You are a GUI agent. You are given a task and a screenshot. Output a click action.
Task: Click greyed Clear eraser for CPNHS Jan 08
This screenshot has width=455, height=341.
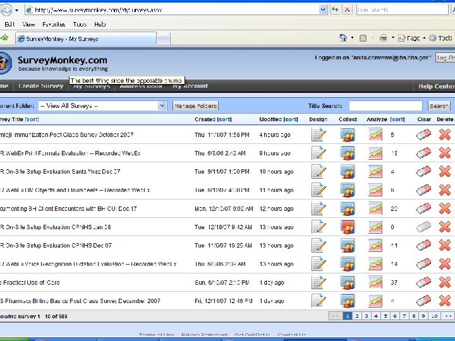(423, 227)
